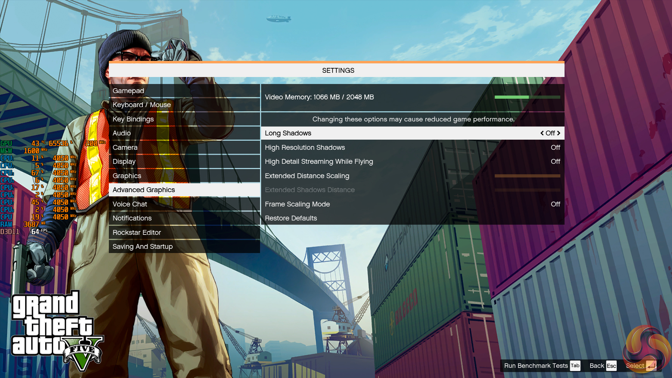This screenshot has height=378, width=672.
Task: Click Restore Defaults option
Action: (x=290, y=218)
